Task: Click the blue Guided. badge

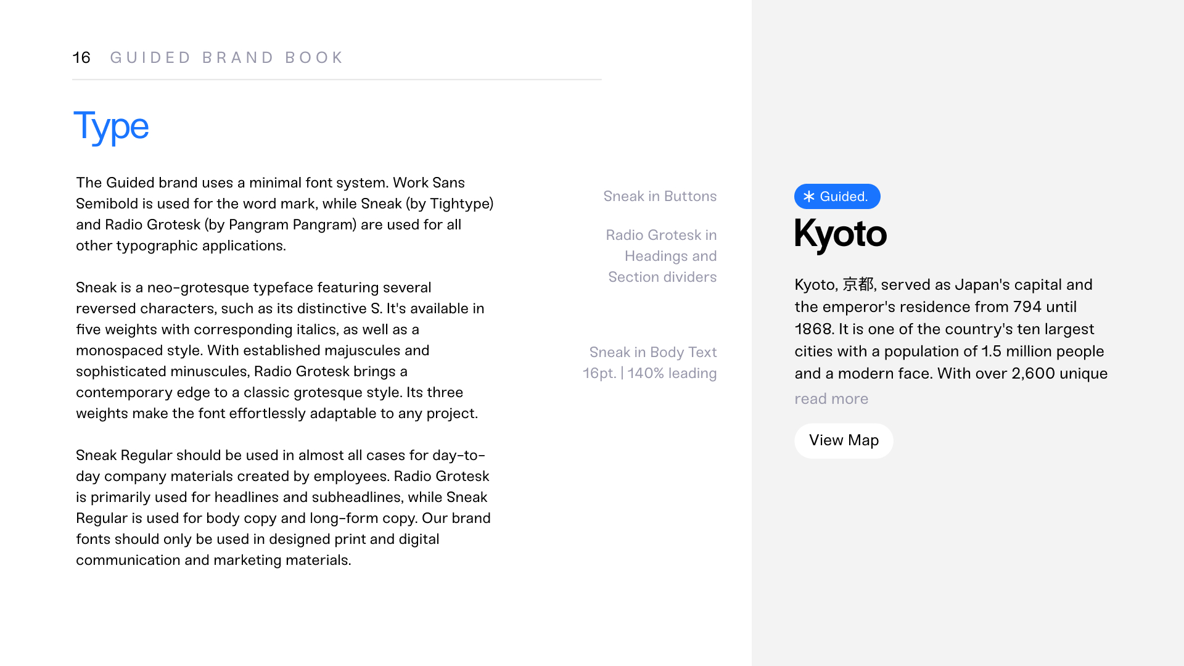Action: [837, 196]
